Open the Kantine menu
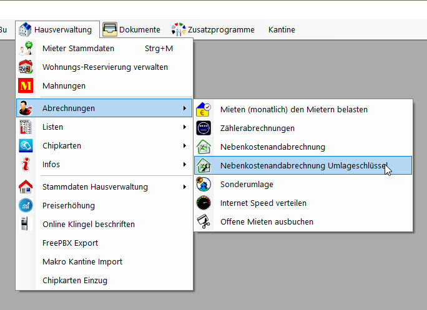This screenshot has height=310, width=427. click(x=282, y=29)
